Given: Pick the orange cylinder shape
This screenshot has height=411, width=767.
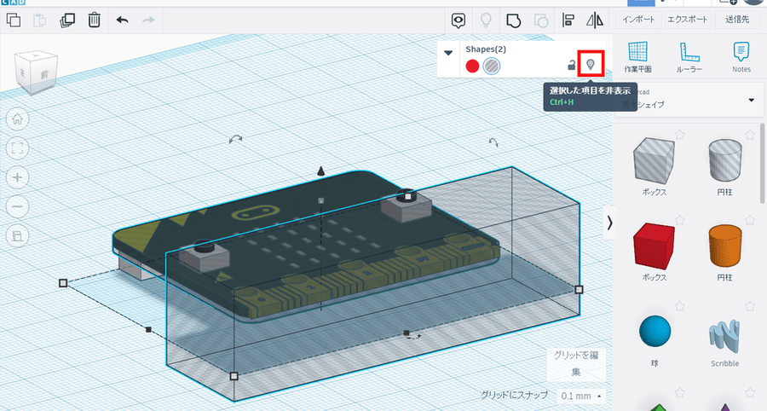Looking at the screenshot, I should [x=725, y=246].
